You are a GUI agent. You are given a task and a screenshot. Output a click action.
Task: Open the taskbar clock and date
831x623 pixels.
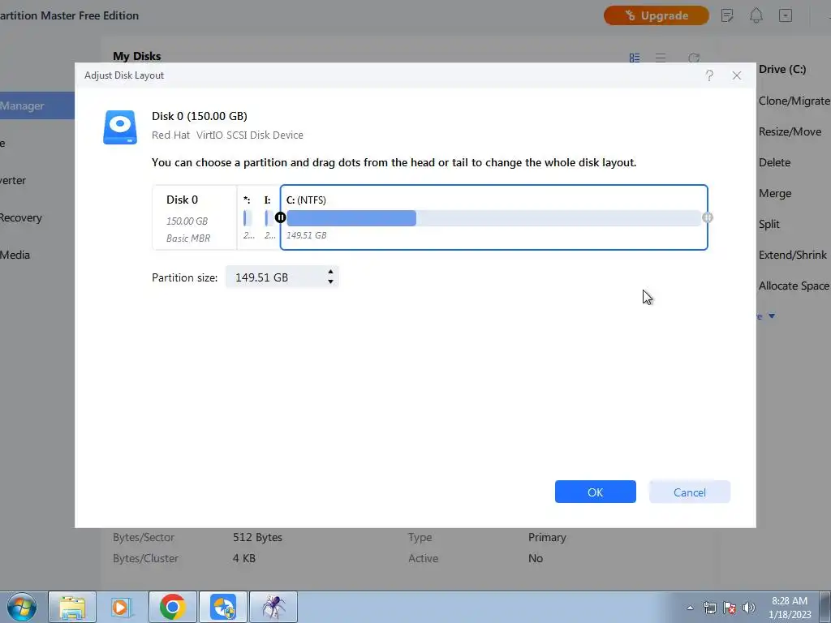pyautogui.click(x=790, y=608)
